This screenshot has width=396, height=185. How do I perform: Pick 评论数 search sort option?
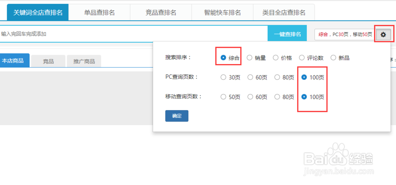301,58
